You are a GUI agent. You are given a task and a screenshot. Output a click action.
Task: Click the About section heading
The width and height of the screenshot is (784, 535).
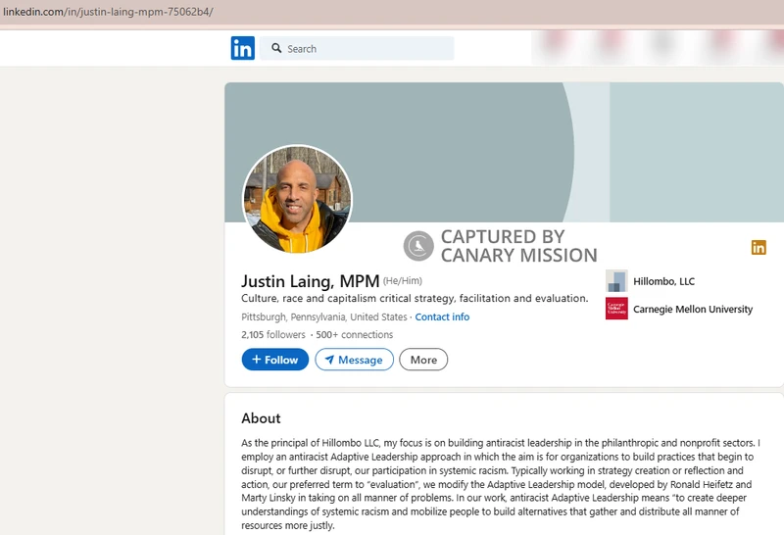[261, 418]
